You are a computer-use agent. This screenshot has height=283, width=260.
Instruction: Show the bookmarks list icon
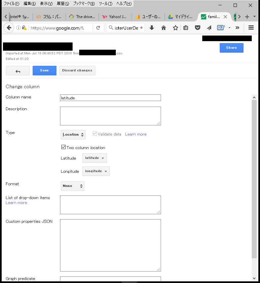[x=186, y=28]
